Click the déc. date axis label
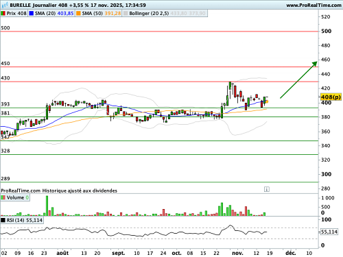343x257 pixels. coord(291,253)
